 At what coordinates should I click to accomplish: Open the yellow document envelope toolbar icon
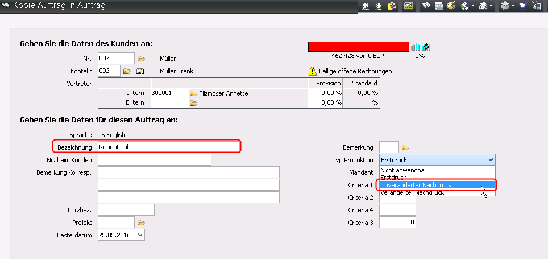pyautogui.click(x=392, y=6)
